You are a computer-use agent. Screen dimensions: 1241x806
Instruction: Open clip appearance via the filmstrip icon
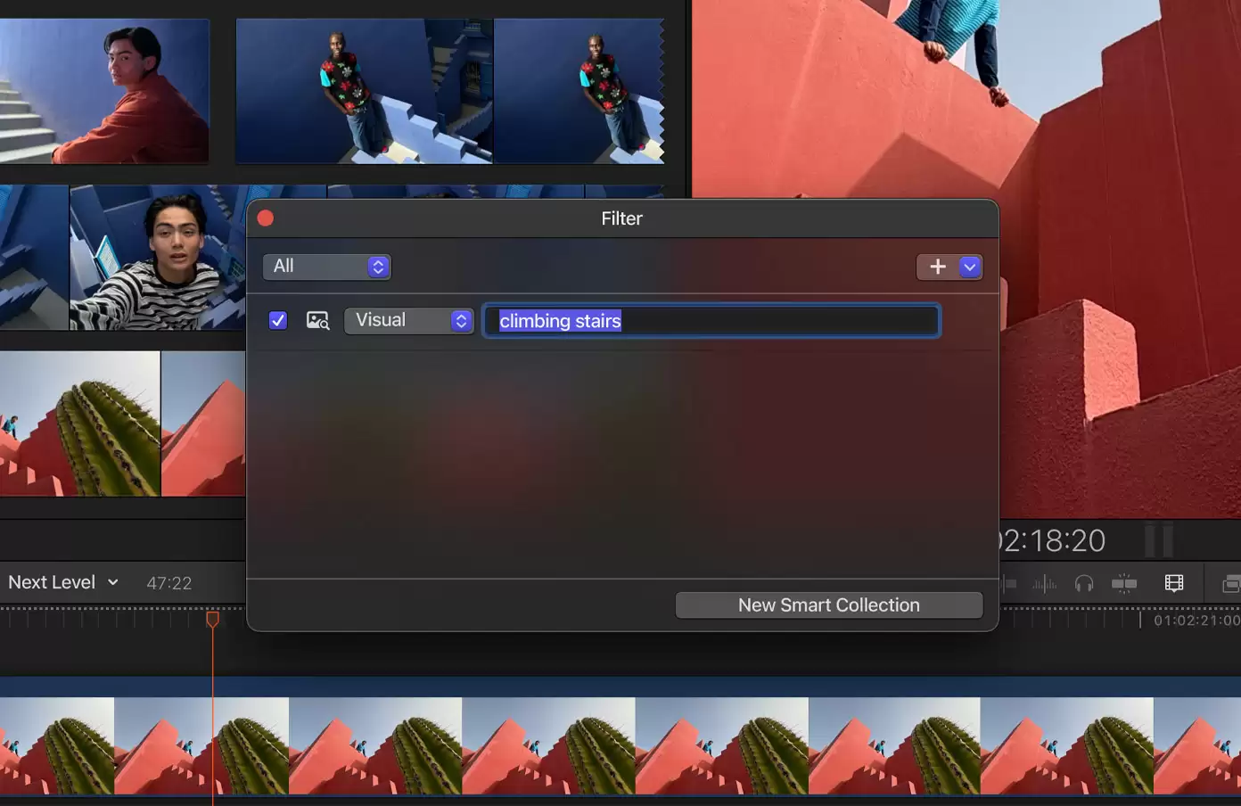[1174, 583]
